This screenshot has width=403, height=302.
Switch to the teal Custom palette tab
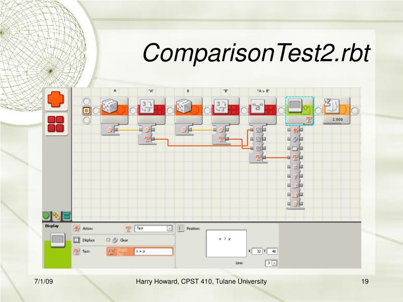67,216
